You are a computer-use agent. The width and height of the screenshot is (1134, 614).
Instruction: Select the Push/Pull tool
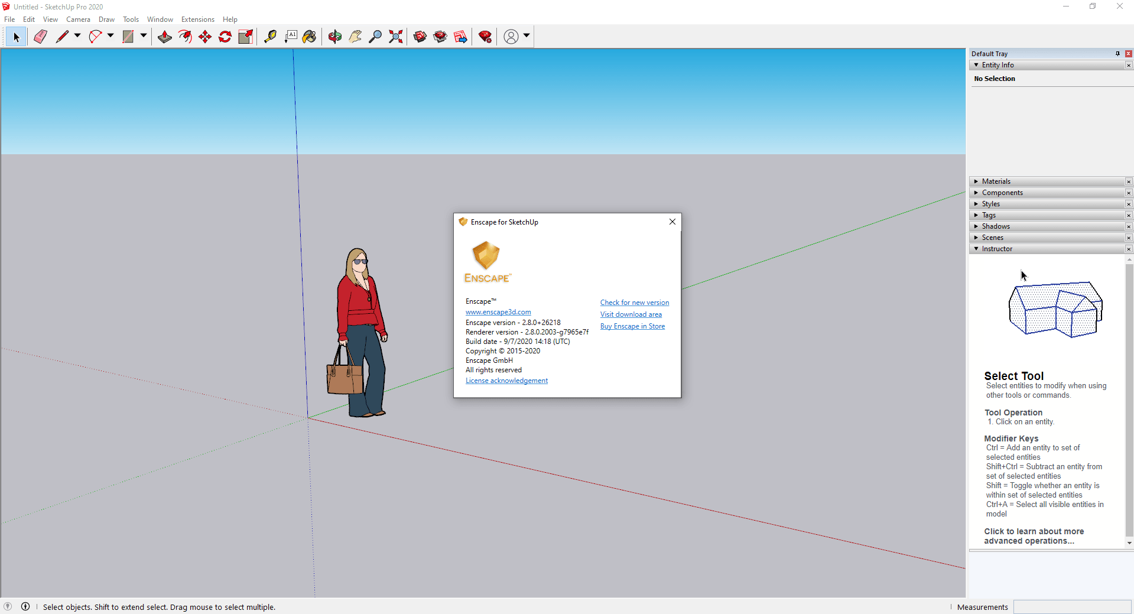(x=165, y=37)
